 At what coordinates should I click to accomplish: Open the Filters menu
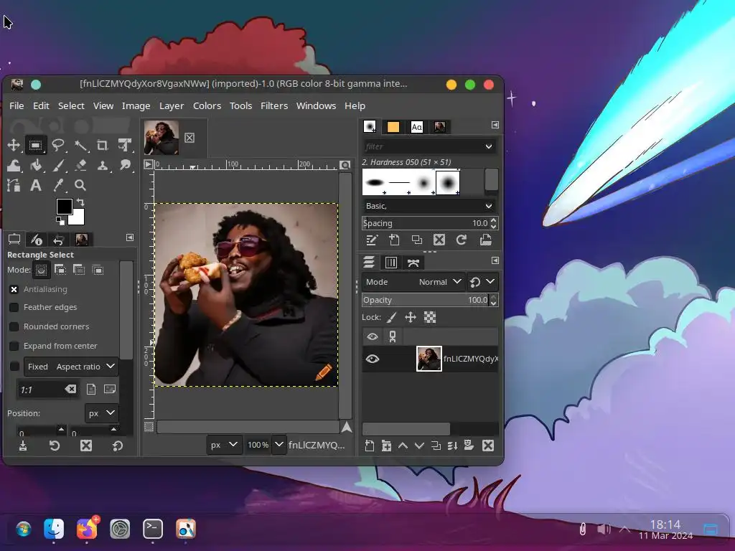click(x=274, y=106)
